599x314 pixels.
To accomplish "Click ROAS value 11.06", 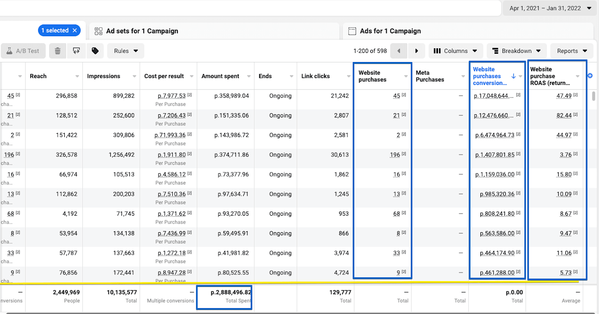I will (564, 253).
